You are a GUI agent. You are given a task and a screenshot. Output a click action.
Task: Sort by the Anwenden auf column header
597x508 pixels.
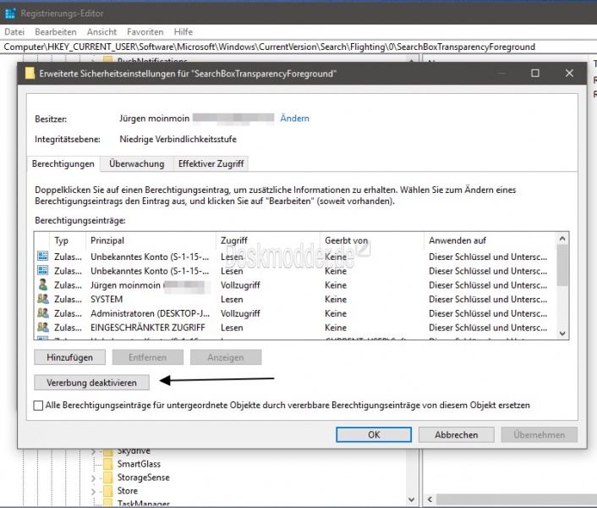coord(490,240)
